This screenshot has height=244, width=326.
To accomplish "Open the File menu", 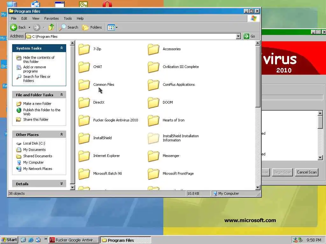I will (x=14, y=18).
